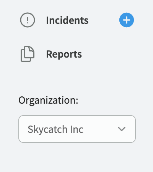Screen dimensions: 153x172
Task: Click the copy-pages icon beside Reports
Action: pos(28,54)
